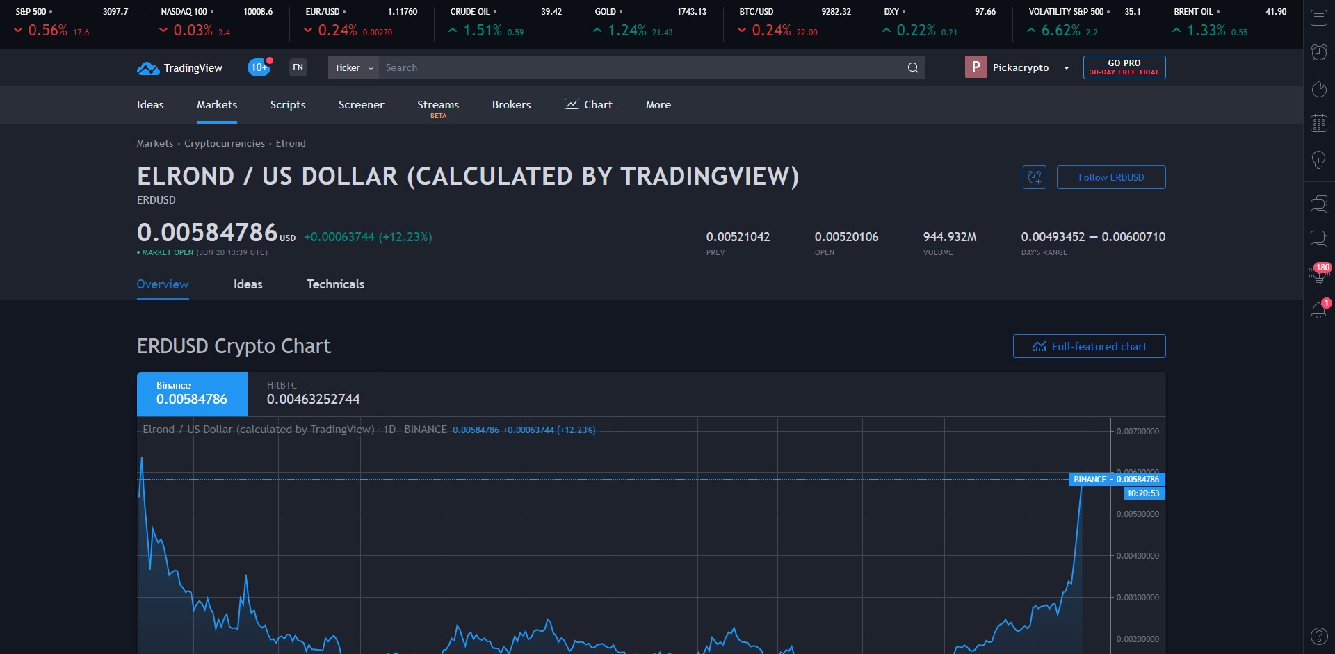This screenshot has width=1335, height=654.
Task: Open the Markets navigation item
Action: [217, 105]
